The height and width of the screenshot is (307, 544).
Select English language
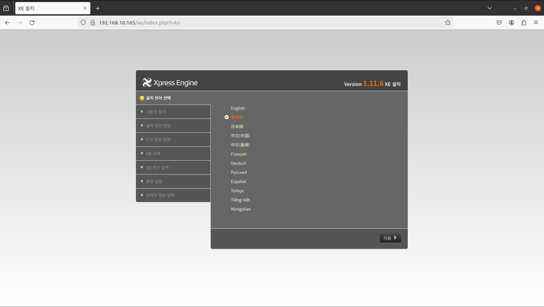(238, 108)
